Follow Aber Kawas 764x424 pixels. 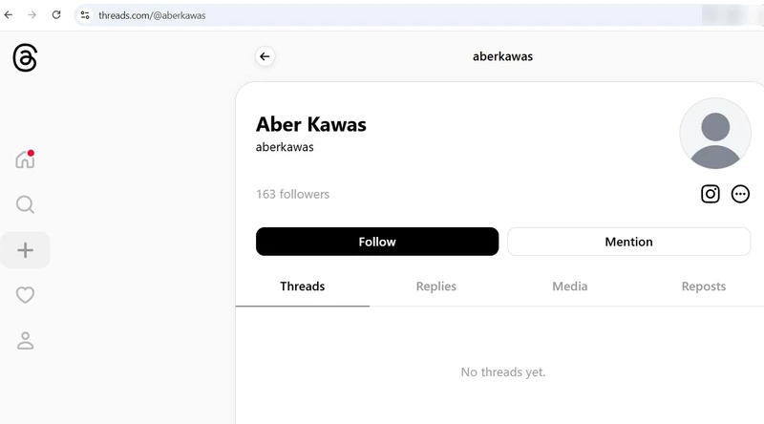pos(377,242)
